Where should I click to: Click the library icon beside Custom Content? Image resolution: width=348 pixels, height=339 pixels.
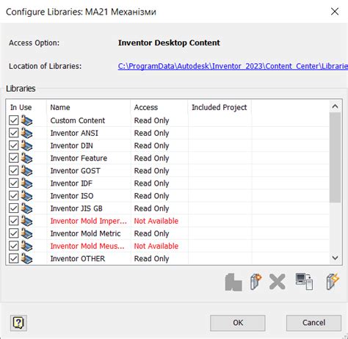coord(26,120)
